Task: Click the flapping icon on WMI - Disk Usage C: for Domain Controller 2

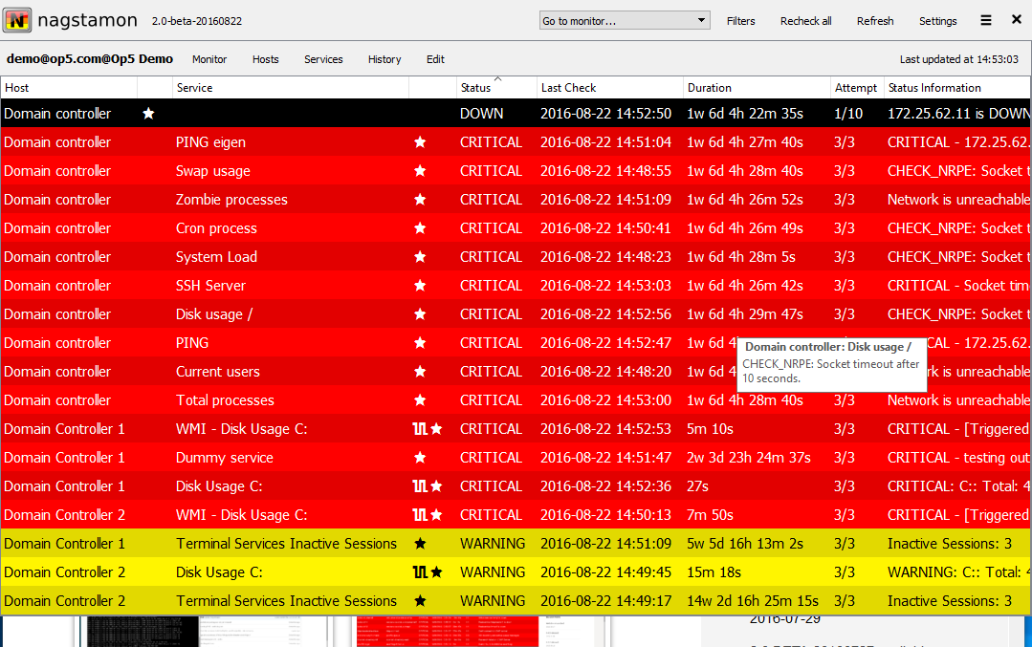Action: coord(419,515)
